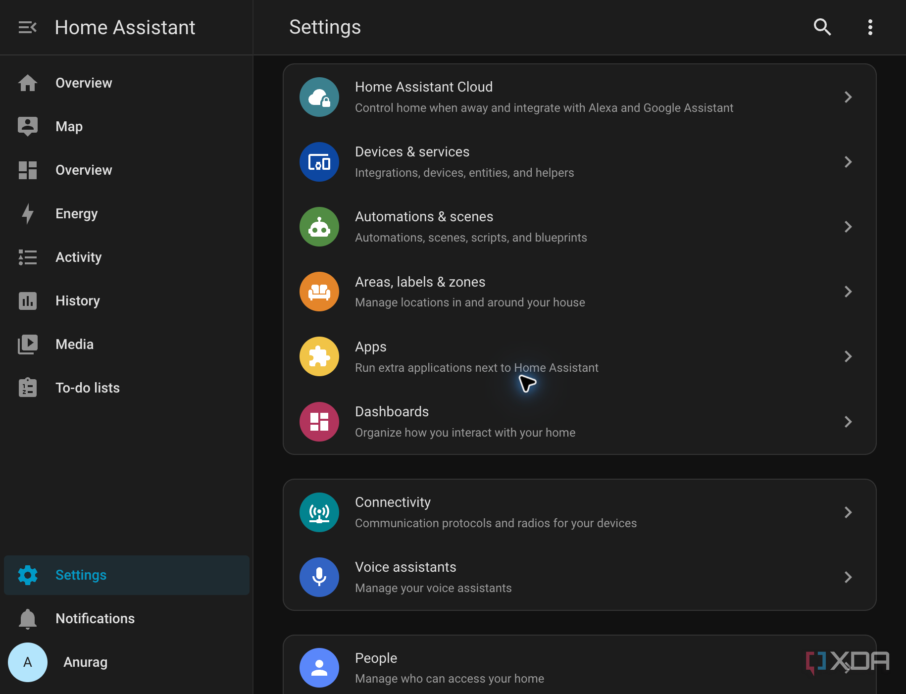Open Media in the sidebar
The height and width of the screenshot is (694, 906).
(127, 345)
